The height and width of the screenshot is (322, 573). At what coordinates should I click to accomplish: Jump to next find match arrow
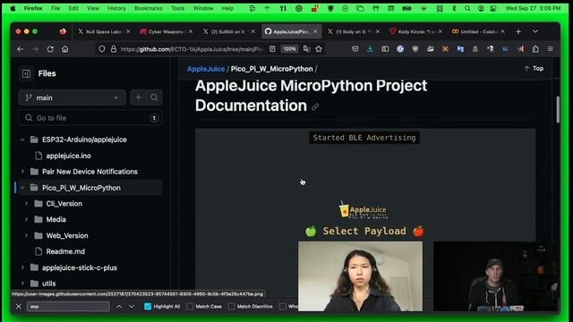click(132, 306)
